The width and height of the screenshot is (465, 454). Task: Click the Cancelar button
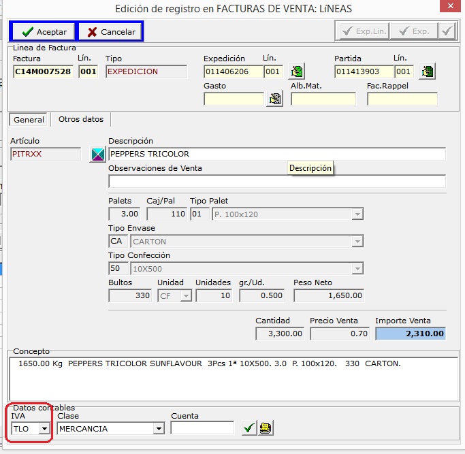tap(110, 32)
